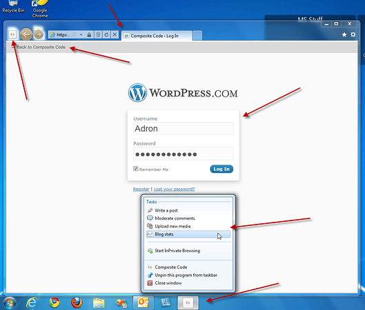This screenshot has height=310, width=365.
Task: Click the address bar search magnifier icon
Action: point(74,34)
